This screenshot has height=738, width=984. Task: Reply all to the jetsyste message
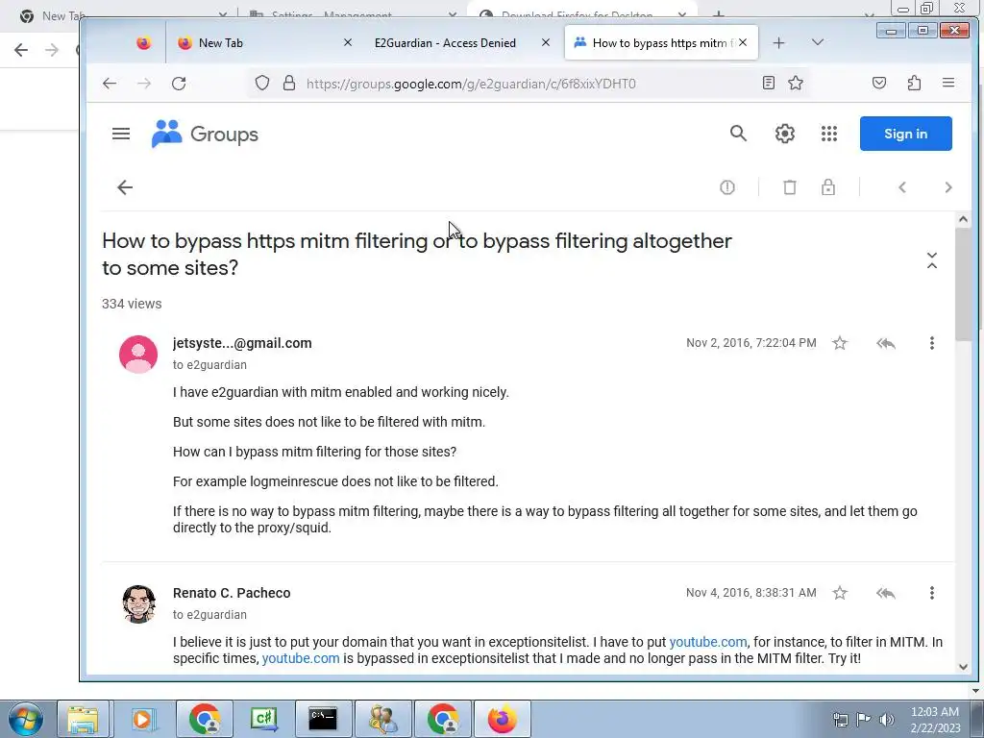click(x=886, y=343)
